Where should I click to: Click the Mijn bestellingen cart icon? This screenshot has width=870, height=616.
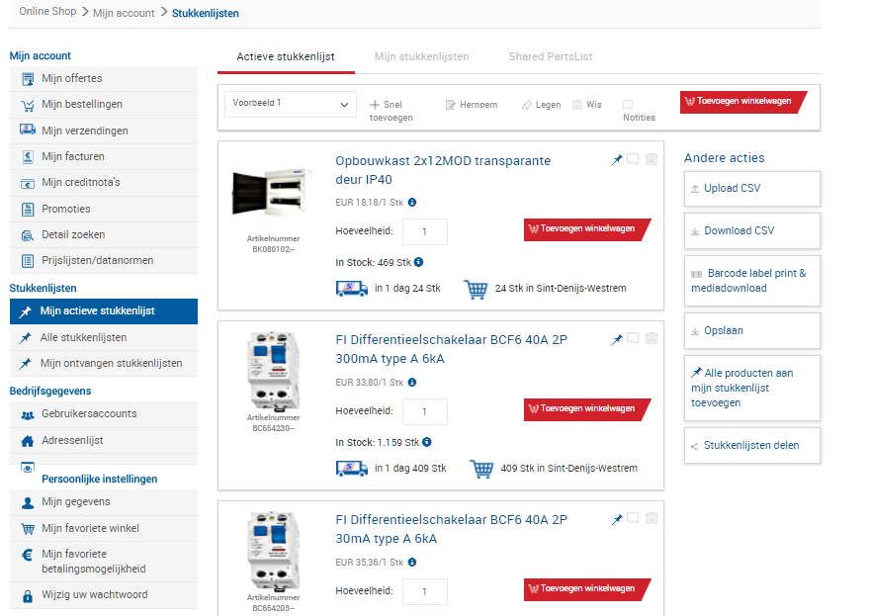click(x=28, y=105)
